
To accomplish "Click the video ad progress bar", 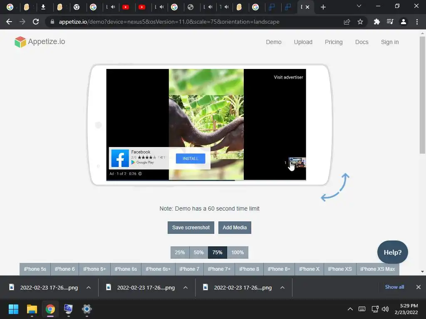I will (x=206, y=180).
